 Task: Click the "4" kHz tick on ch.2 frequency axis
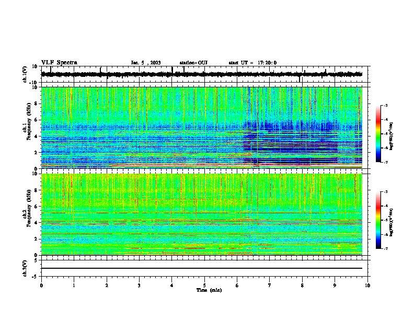tap(36, 223)
